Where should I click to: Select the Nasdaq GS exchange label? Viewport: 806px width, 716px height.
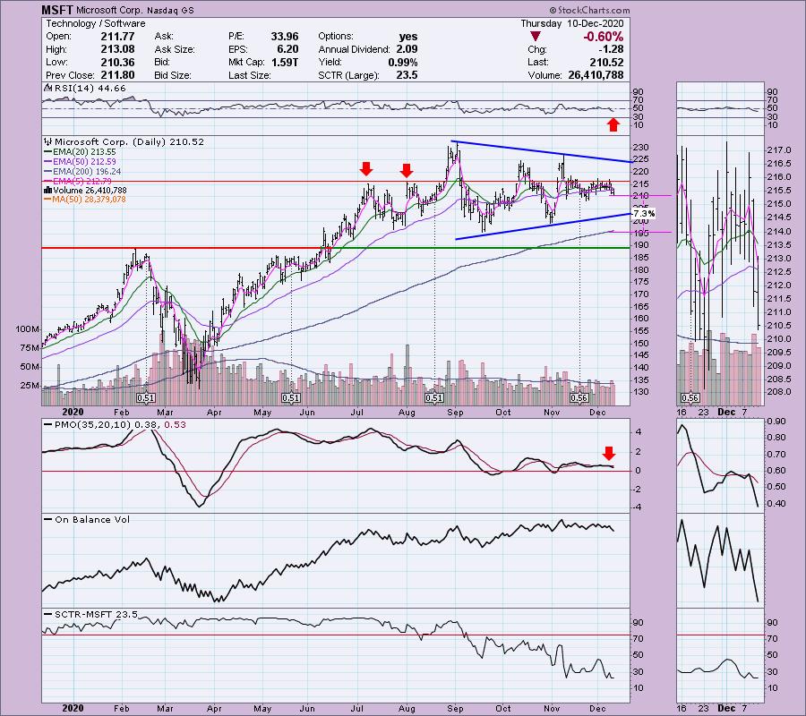(169, 10)
